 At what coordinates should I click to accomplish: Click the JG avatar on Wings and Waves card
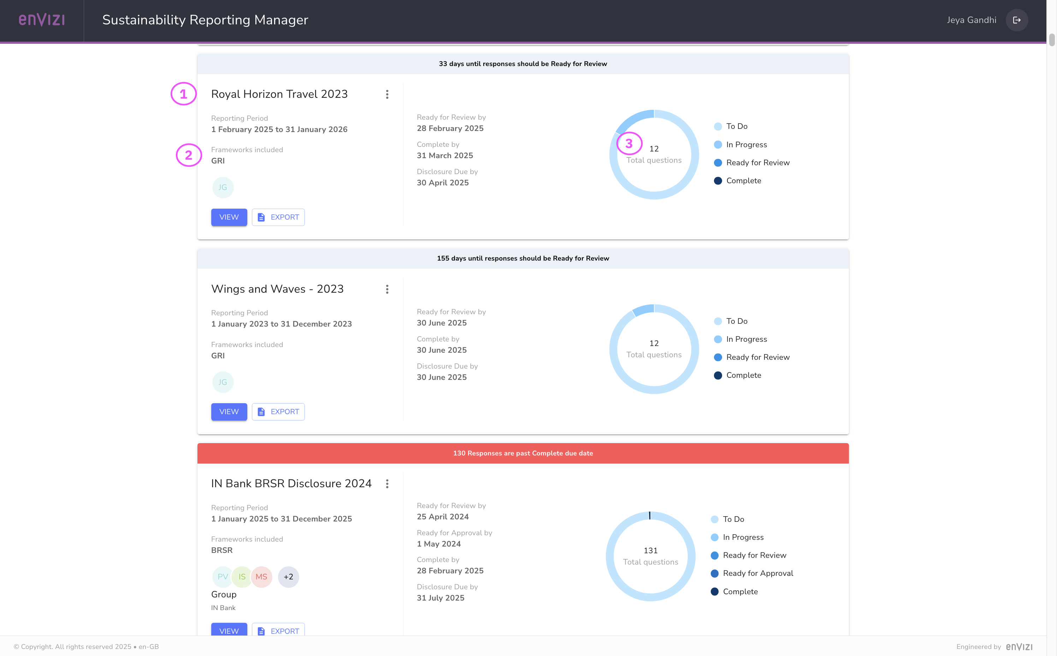223,382
